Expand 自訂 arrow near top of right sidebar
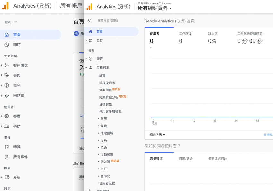 (86, 40)
